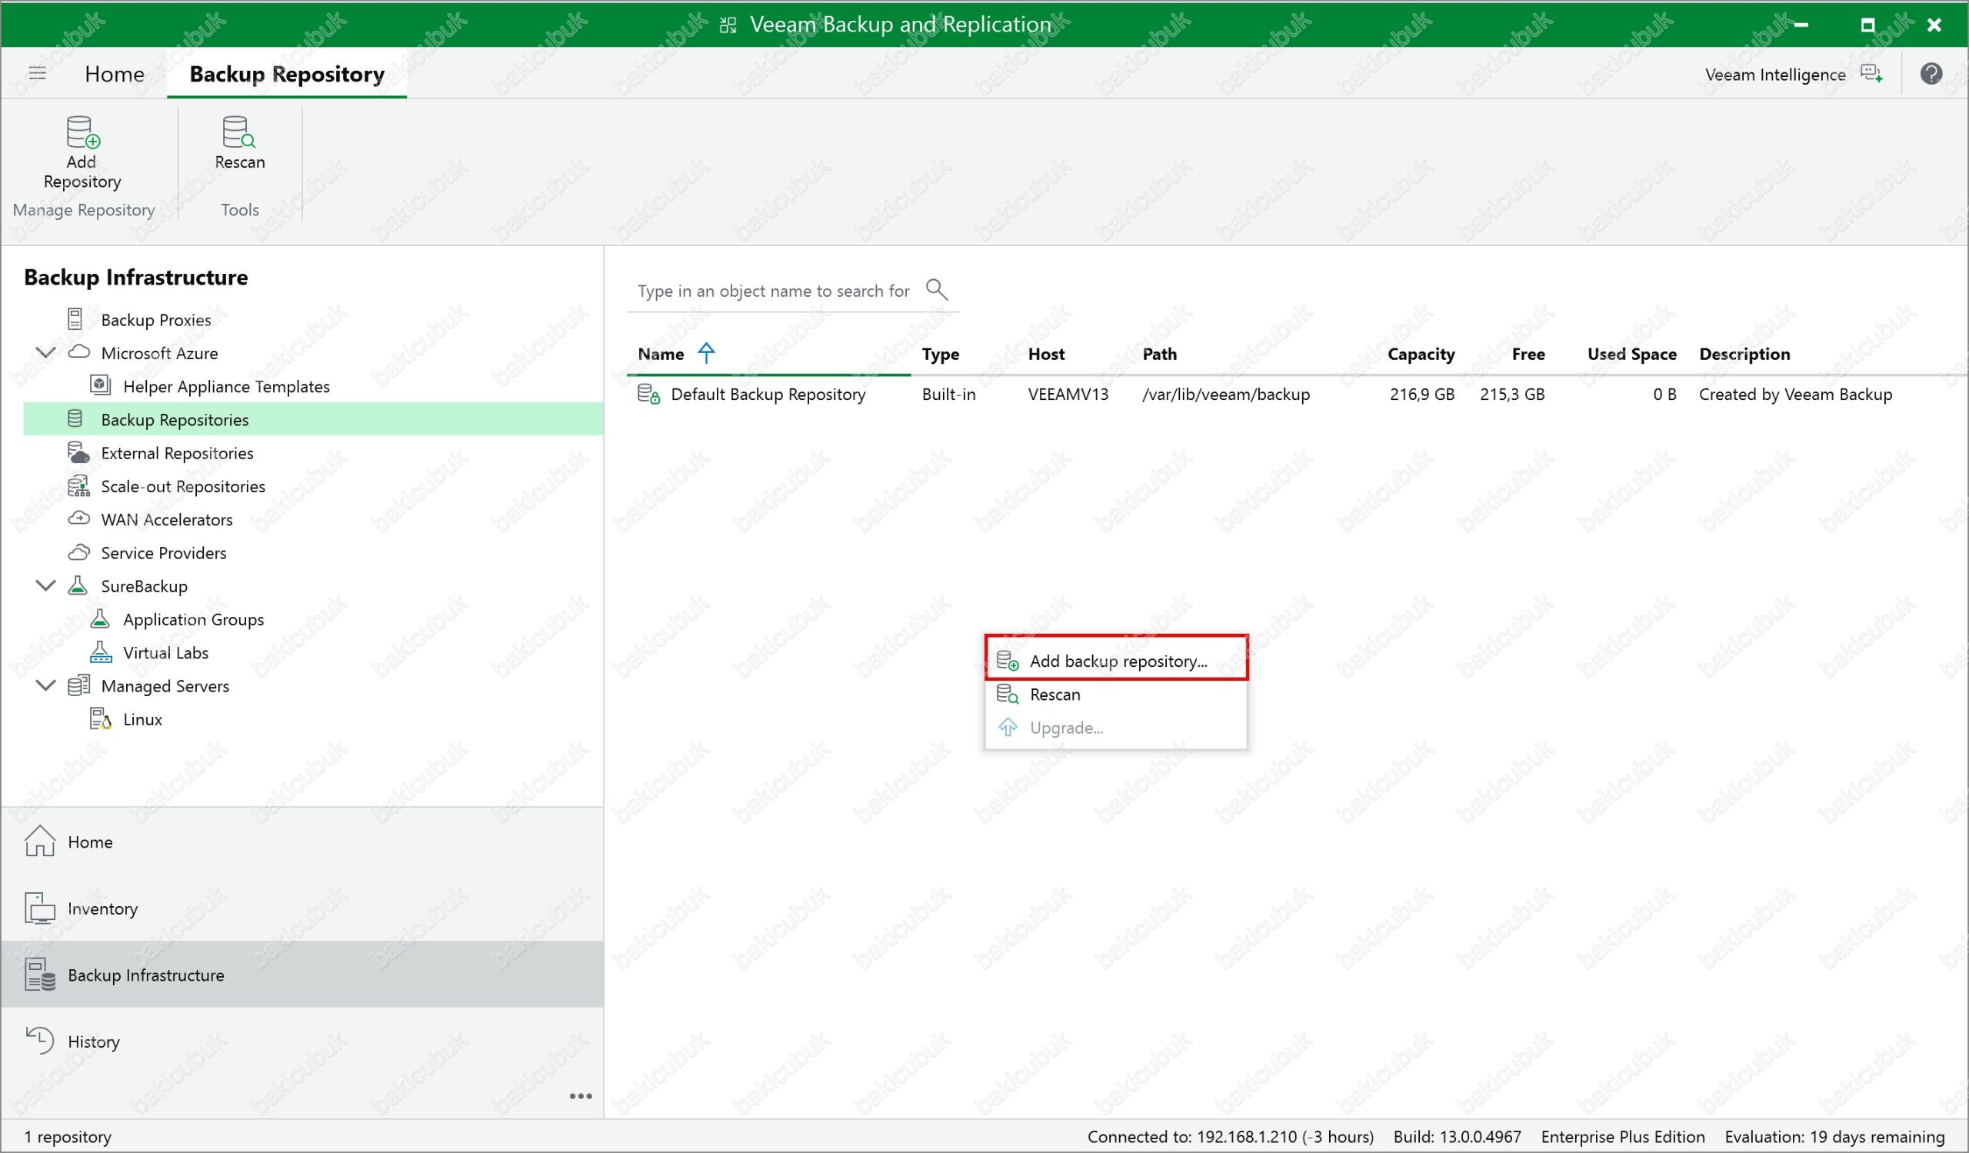Sort the list by Name column
The image size is (1969, 1153).
tap(661, 354)
